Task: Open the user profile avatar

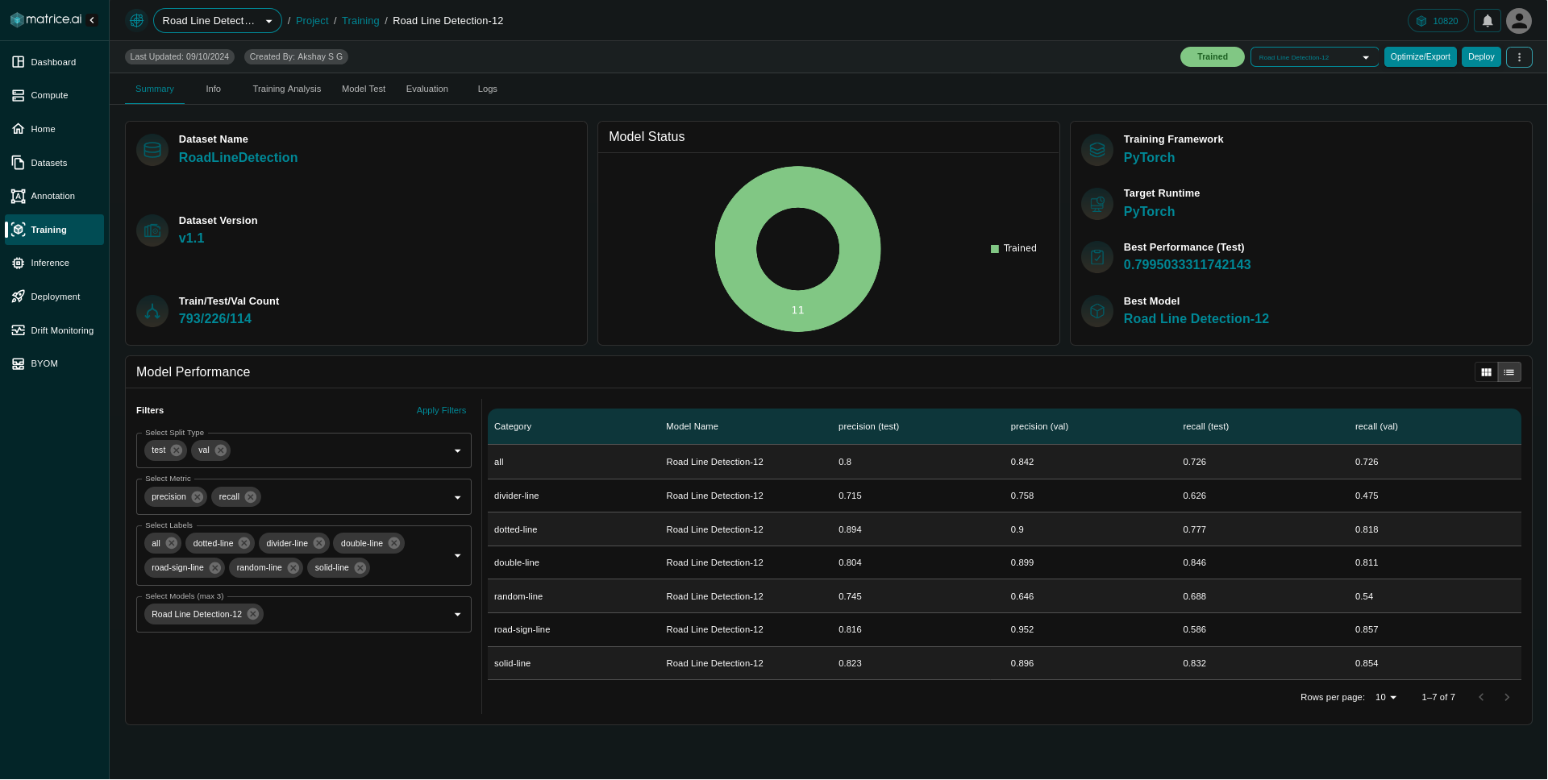Action: 1519,21
